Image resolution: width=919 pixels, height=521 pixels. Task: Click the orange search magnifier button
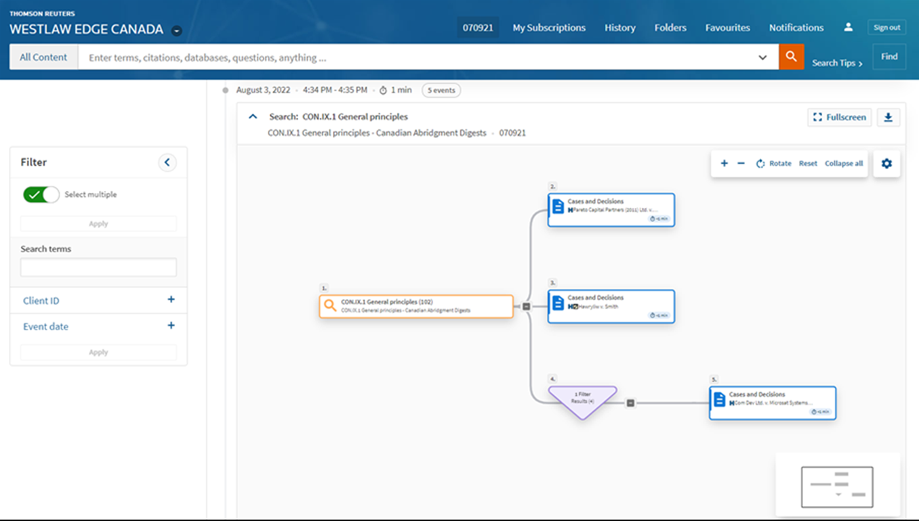791,57
